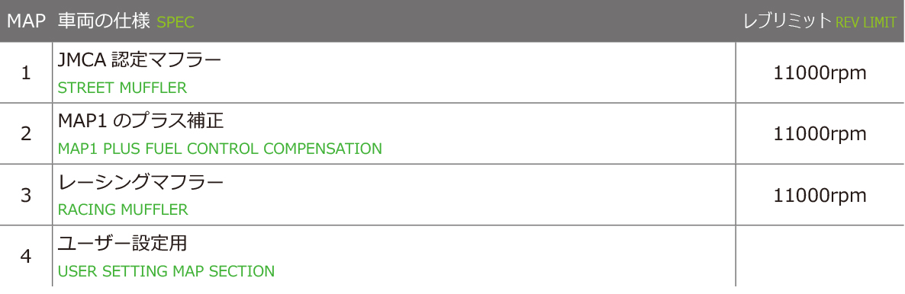Select MAP number 1 cell
This screenshot has width=905, height=294.
pyautogui.click(x=26, y=73)
